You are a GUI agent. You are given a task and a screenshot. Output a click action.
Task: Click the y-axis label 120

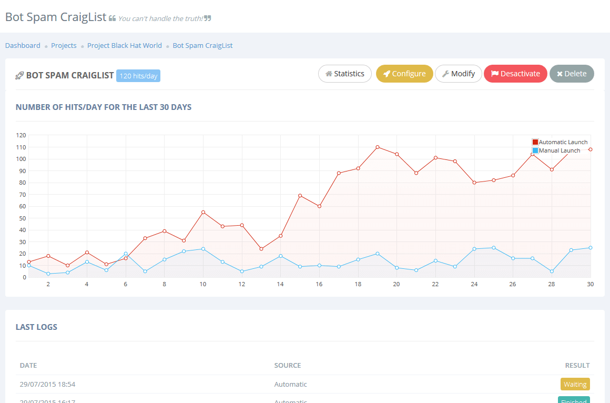tap(21, 135)
